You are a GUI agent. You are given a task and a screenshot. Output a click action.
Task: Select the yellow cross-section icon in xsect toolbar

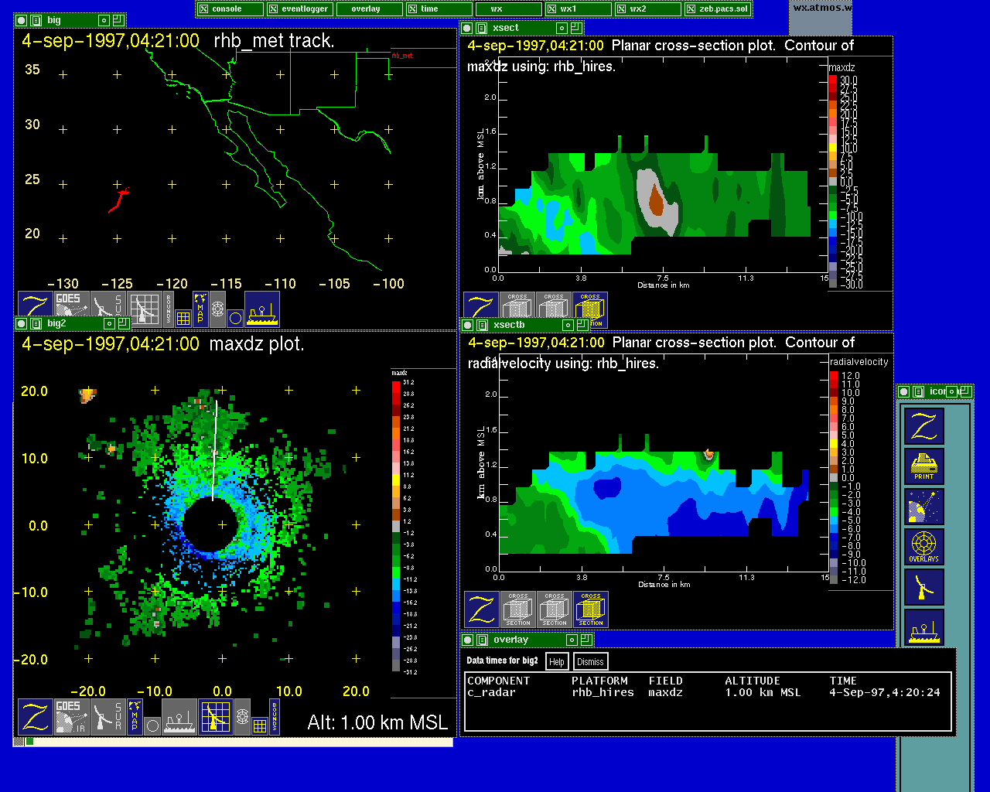coord(590,309)
